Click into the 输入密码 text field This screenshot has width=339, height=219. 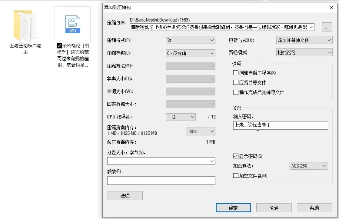(280, 125)
